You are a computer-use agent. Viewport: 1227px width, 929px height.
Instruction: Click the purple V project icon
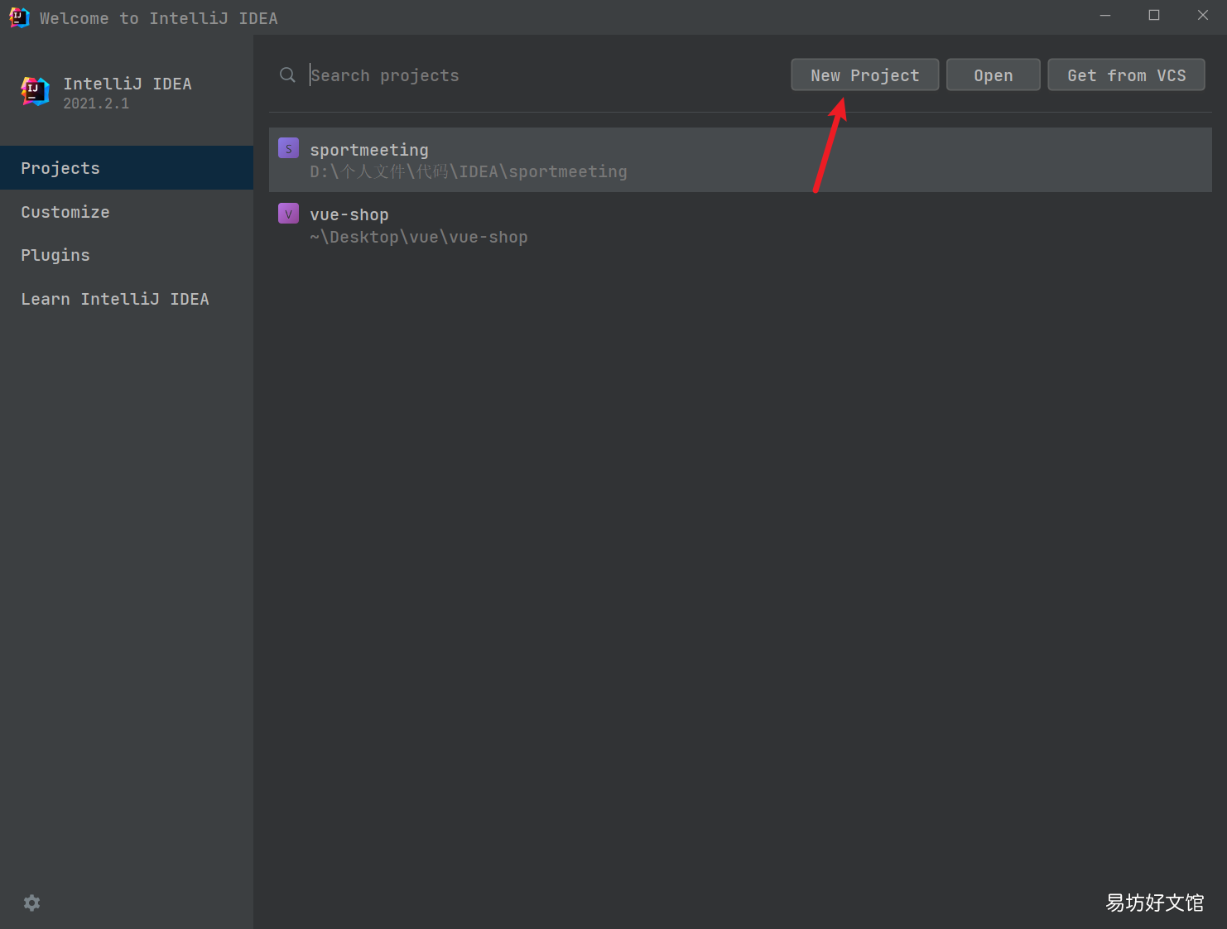[288, 214]
